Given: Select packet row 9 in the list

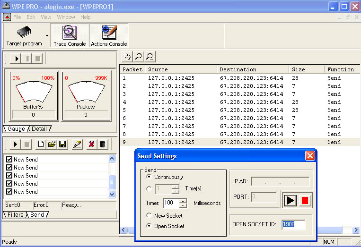Looking at the screenshot, I should (240, 142).
